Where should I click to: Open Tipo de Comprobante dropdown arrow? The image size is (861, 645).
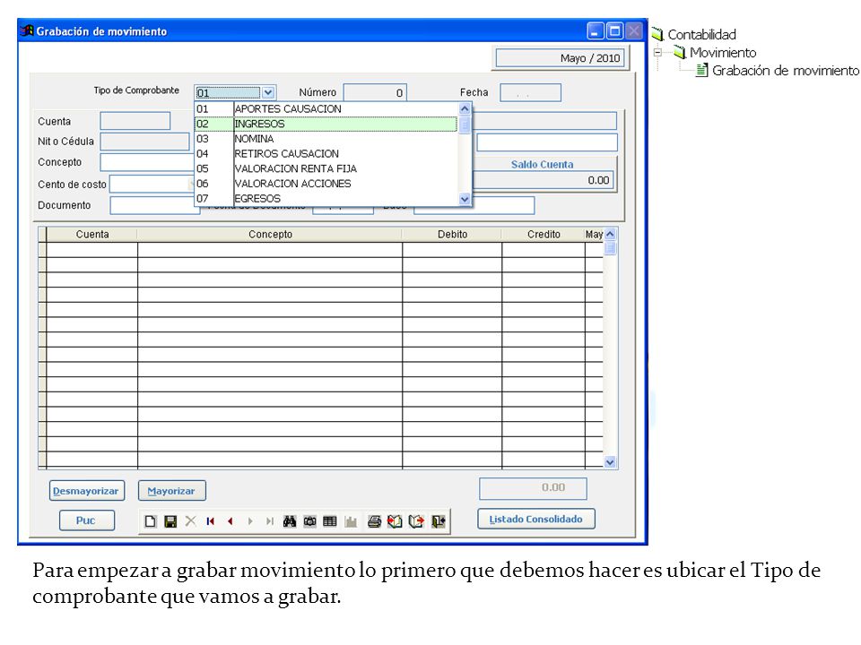268,92
